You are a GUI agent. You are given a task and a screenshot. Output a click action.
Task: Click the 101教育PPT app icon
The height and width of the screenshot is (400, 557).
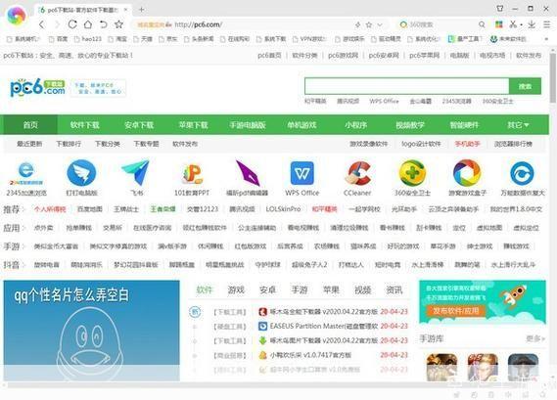192,173
